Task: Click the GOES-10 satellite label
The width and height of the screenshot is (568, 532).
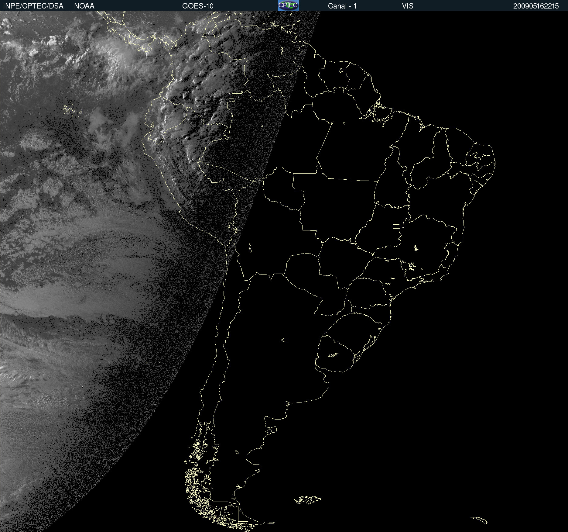Action: tap(198, 6)
